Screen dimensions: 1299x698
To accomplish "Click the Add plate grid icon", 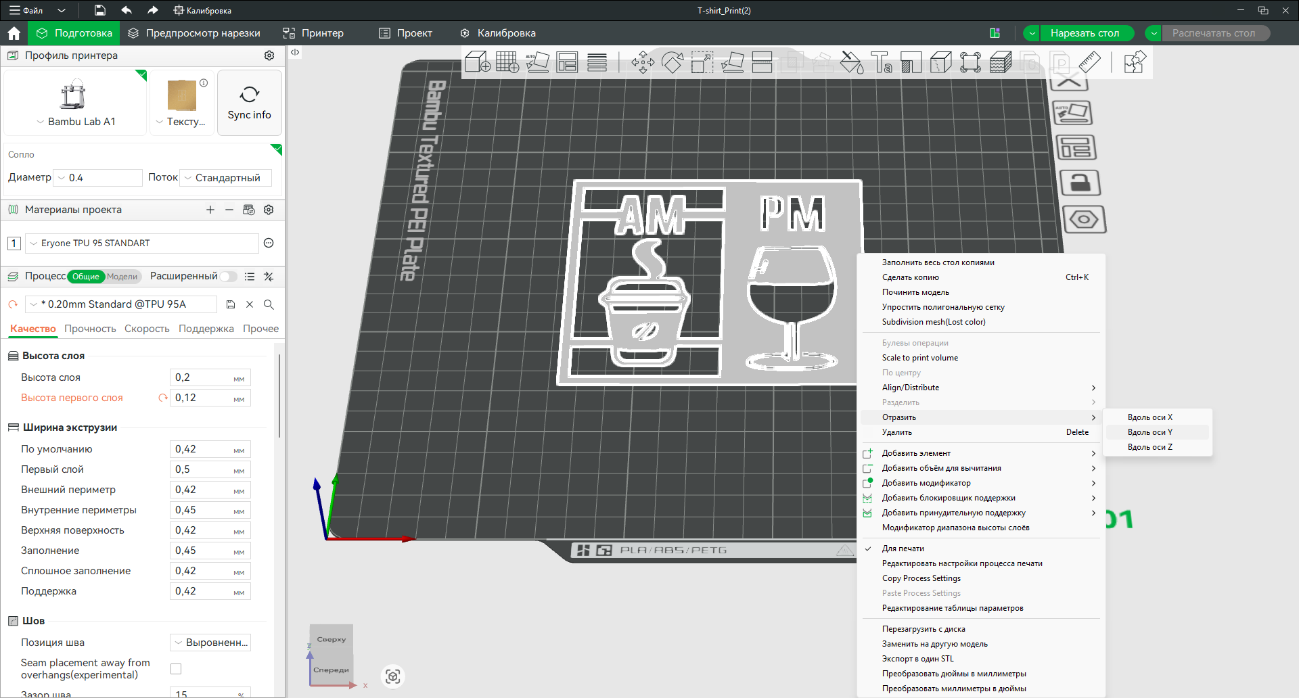I will (x=507, y=63).
